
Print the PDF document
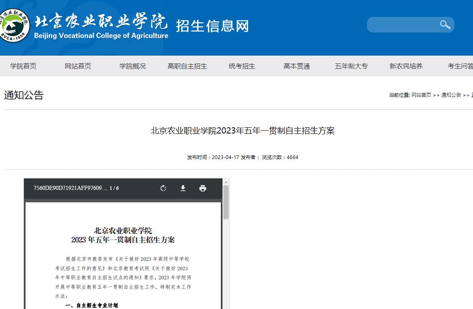pyautogui.click(x=203, y=188)
